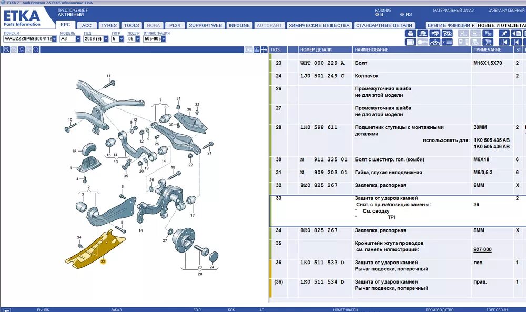Open the Иллюстрация 505-005 dropdown

(x=164, y=39)
